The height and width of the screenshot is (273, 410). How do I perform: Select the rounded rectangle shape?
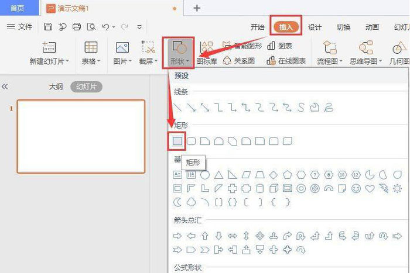pyautogui.click(x=192, y=141)
